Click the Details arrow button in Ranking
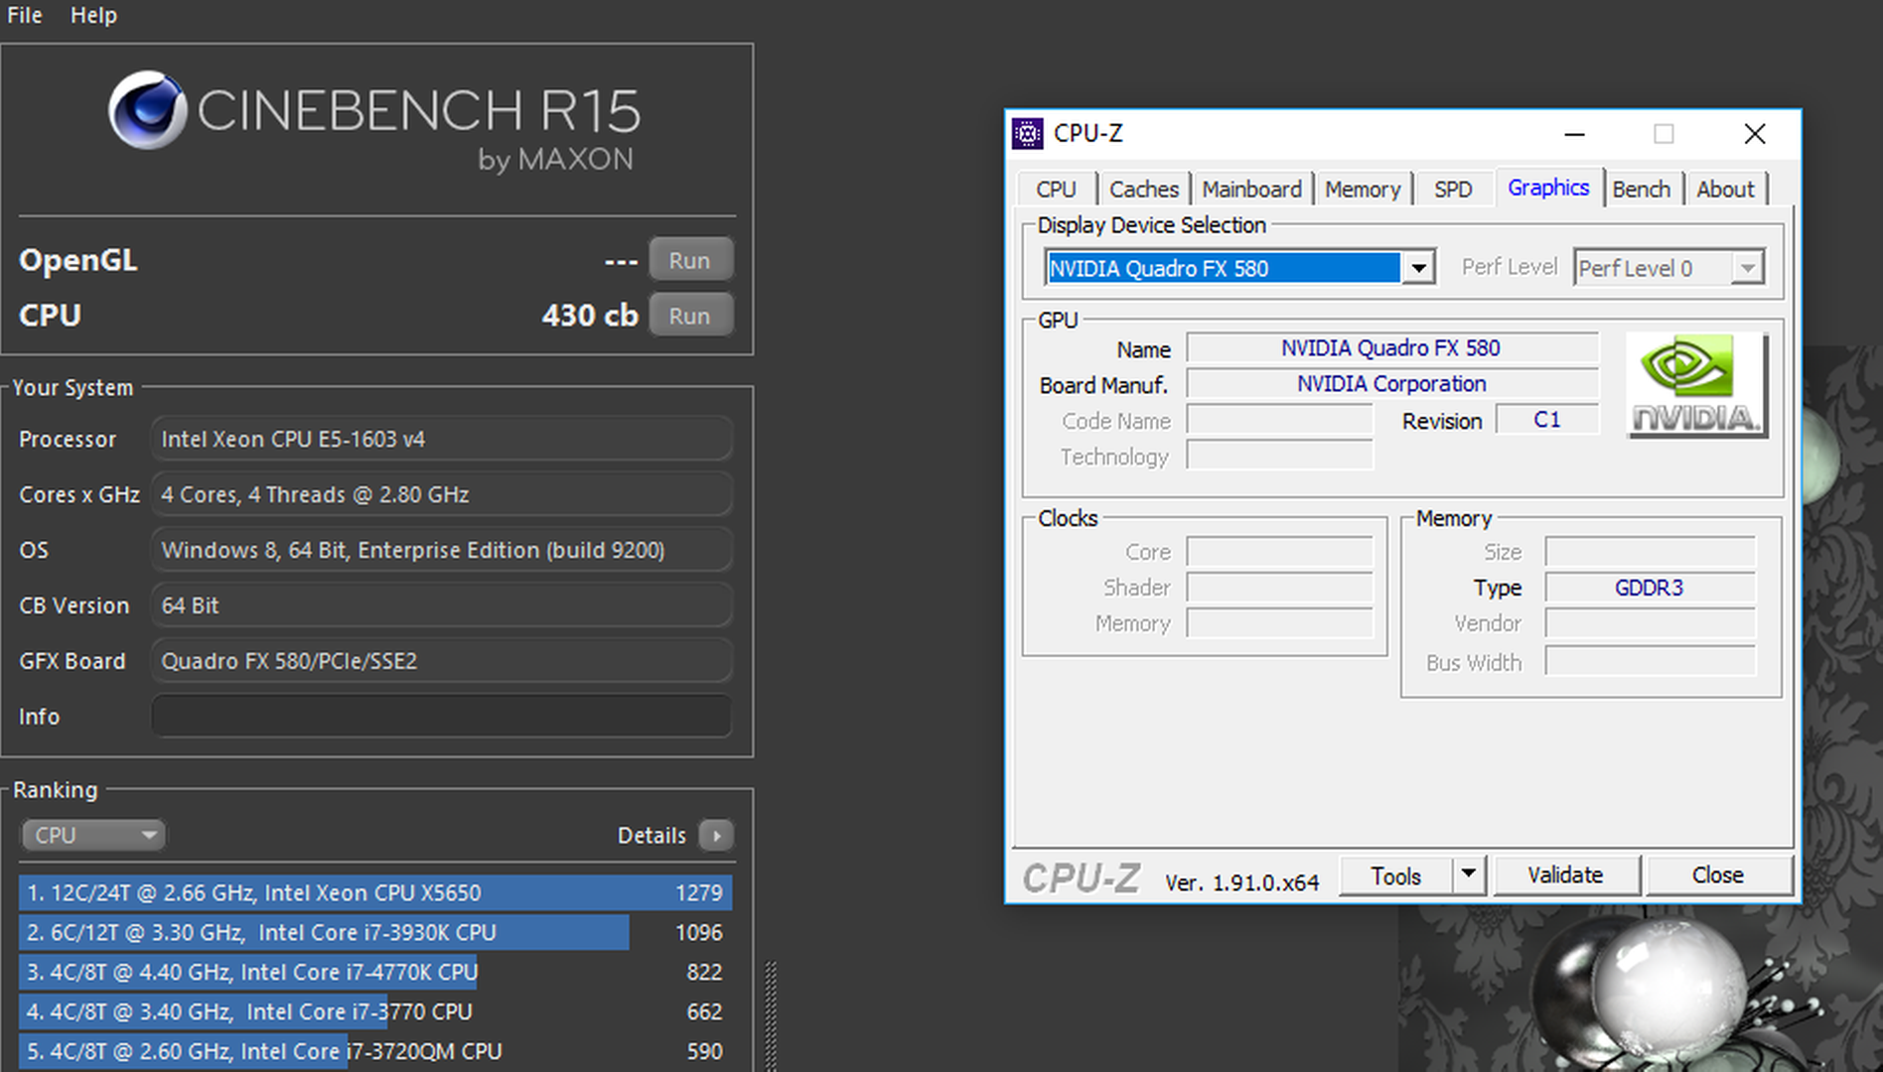Screen dimensions: 1883x1072 (x=716, y=836)
